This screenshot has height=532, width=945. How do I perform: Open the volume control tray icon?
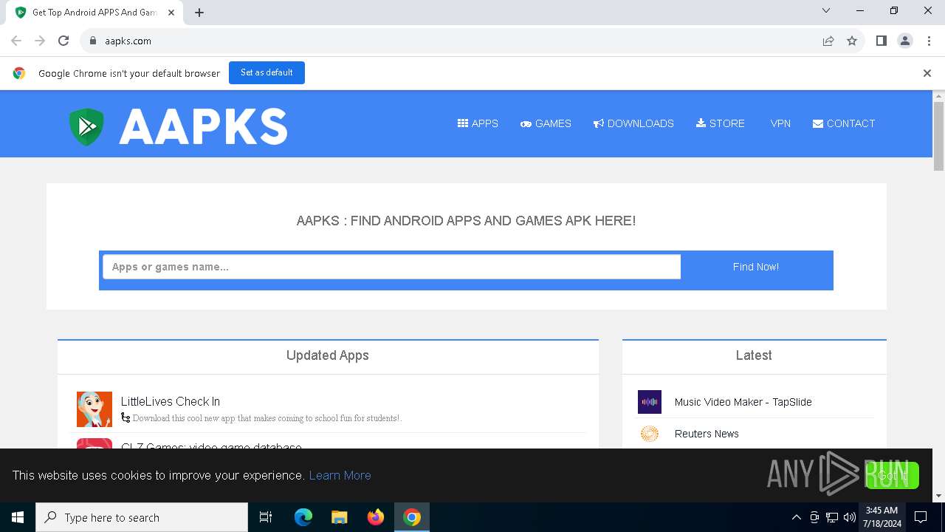tap(850, 517)
